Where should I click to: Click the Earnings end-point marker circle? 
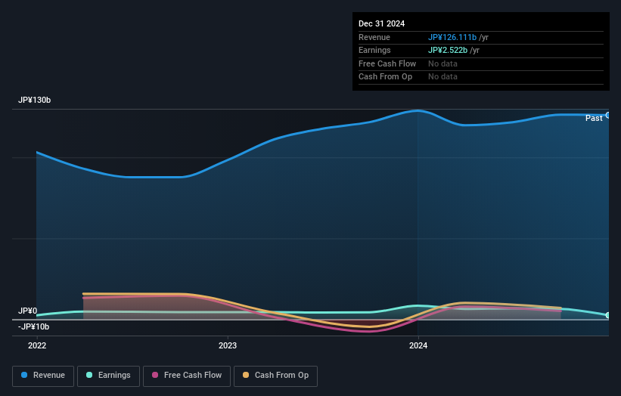(x=608, y=315)
